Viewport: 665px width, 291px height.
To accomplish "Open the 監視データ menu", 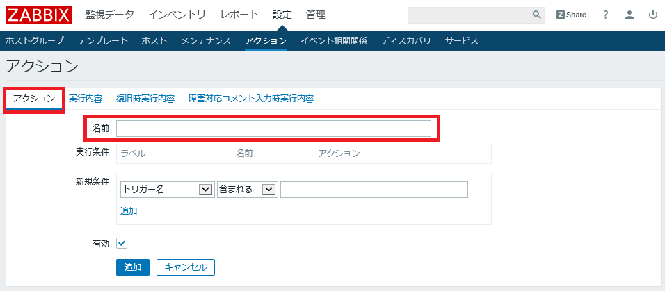I will point(110,15).
